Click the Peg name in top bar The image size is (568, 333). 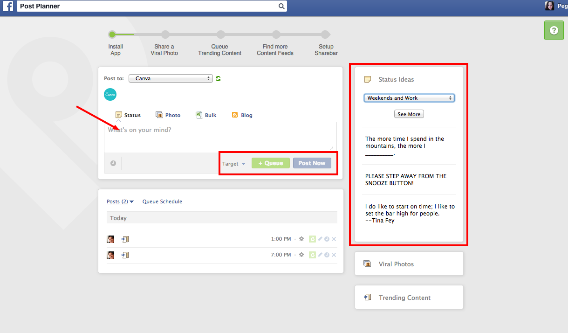tap(562, 6)
